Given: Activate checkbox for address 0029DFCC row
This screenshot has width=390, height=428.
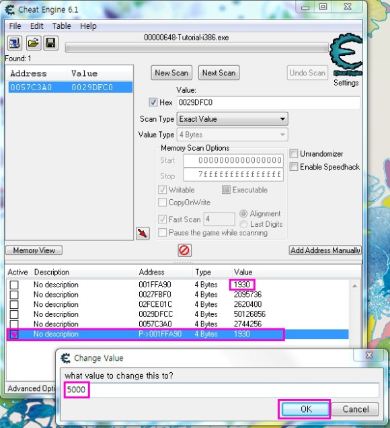Looking at the screenshot, I should click(x=14, y=314).
